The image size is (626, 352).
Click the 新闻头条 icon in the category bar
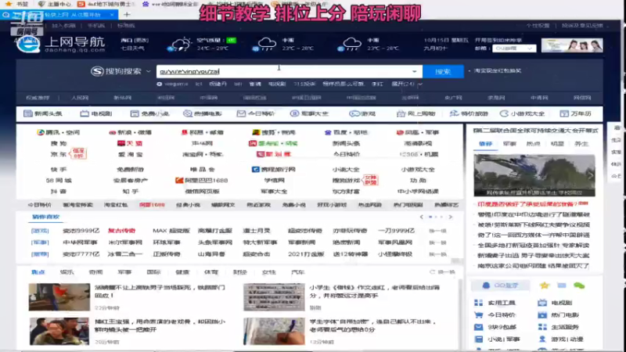click(x=28, y=113)
